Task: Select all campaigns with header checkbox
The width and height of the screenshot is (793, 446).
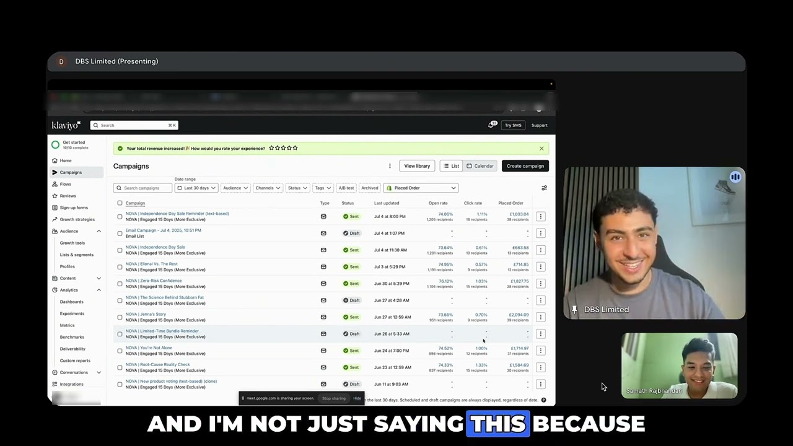Action: coord(120,203)
